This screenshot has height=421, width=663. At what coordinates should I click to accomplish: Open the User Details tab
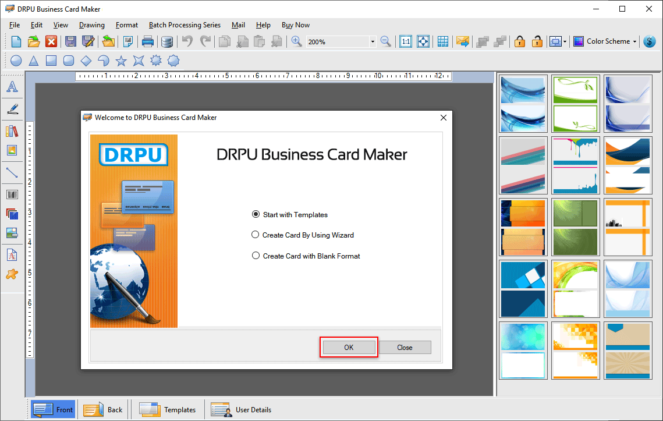click(x=241, y=409)
